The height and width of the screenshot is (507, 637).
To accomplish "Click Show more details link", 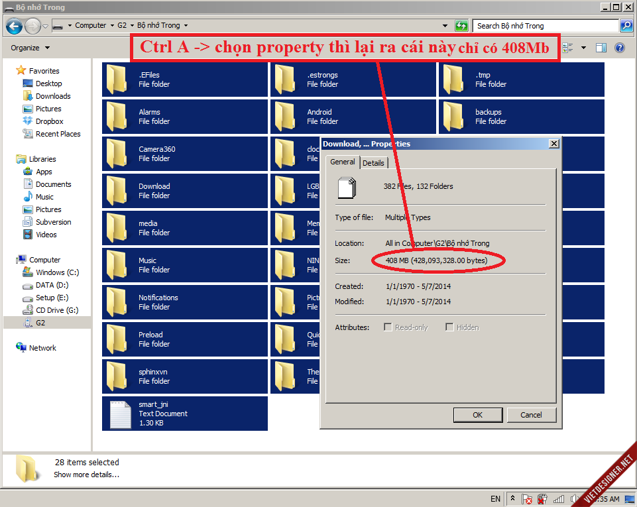I will click(x=87, y=475).
